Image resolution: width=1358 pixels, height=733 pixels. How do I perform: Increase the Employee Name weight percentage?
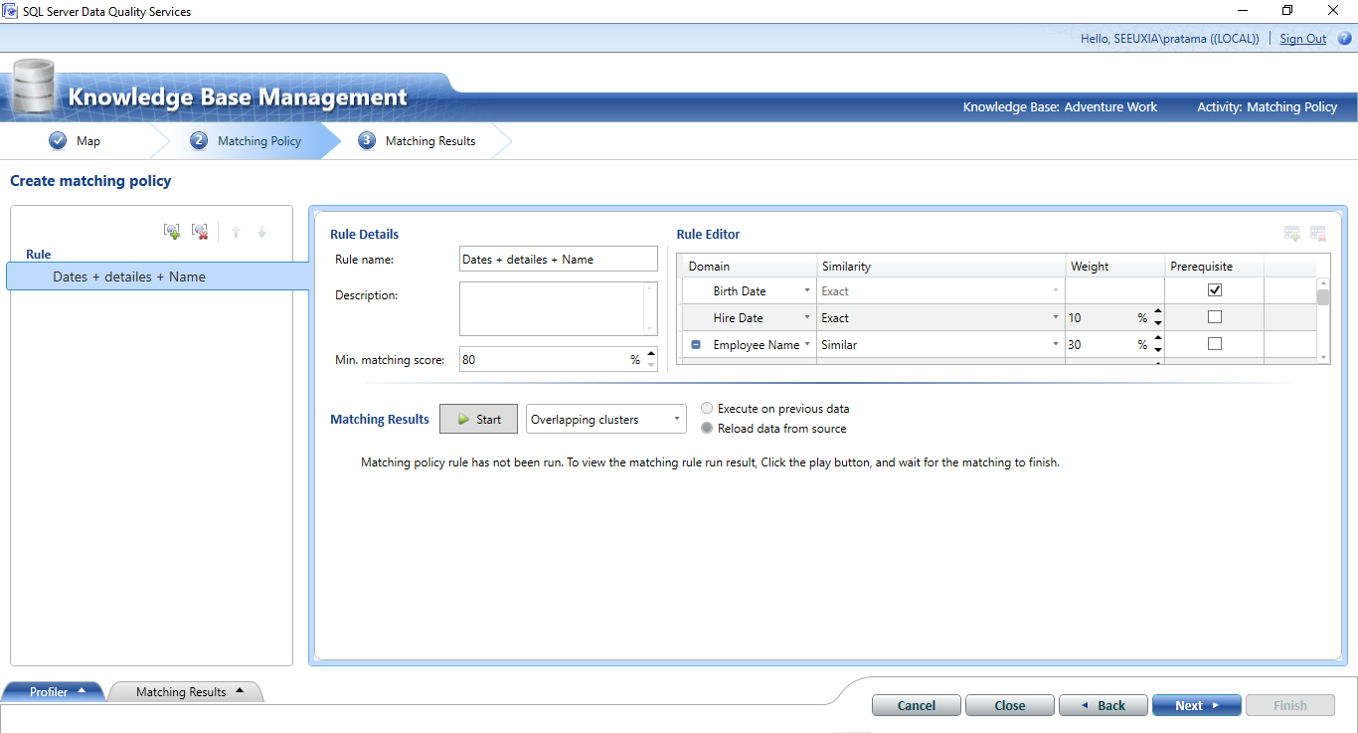pyautogui.click(x=1157, y=339)
